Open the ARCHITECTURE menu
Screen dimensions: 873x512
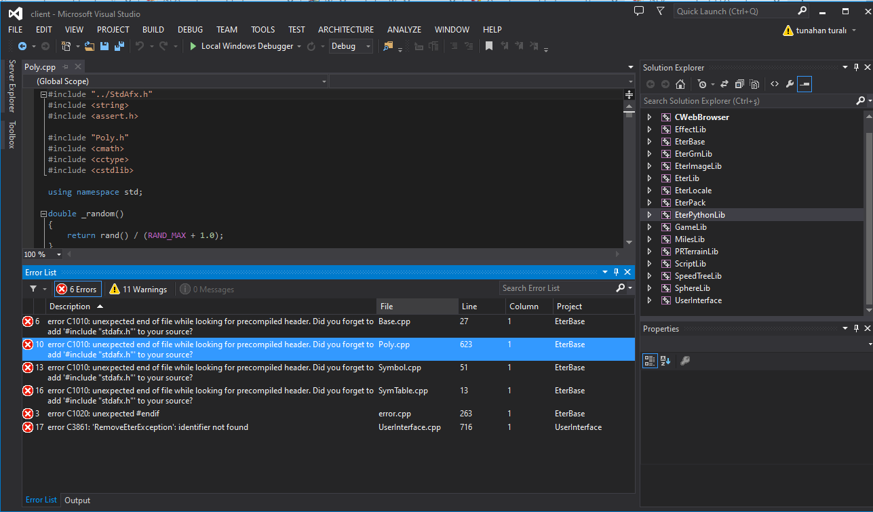(x=346, y=30)
